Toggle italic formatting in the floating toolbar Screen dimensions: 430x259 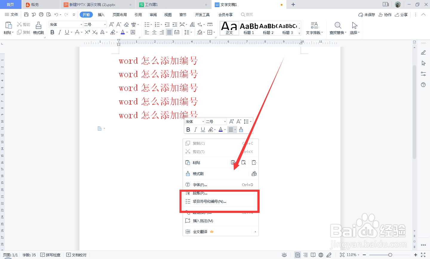[195, 129]
